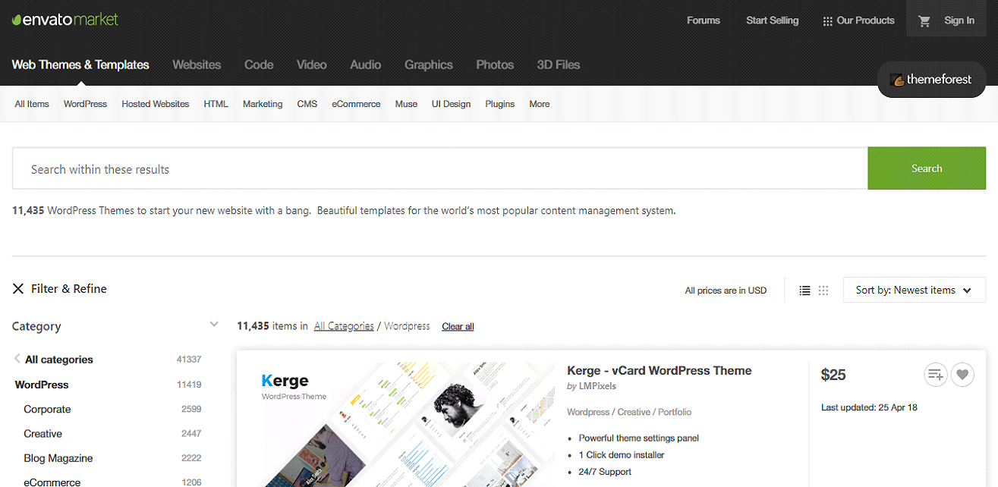Open the Graphics tab

pyautogui.click(x=429, y=65)
